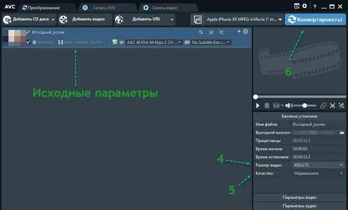
Task: Expand the Добавить URL dropdown arrow
Action: click(172, 20)
